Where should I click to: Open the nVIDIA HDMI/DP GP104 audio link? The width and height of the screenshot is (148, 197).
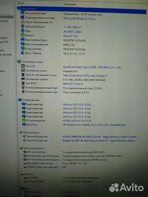tap(100, 137)
